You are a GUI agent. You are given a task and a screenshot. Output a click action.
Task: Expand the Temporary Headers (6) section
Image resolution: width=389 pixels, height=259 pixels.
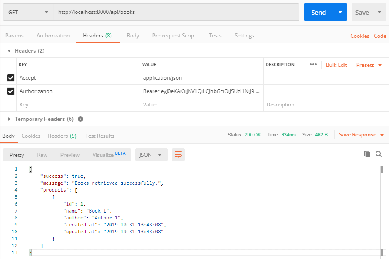coord(9,119)
